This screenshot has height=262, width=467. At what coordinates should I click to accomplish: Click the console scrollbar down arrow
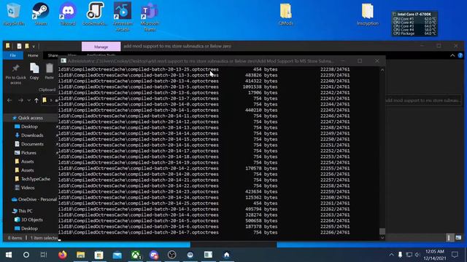(382, 238)
